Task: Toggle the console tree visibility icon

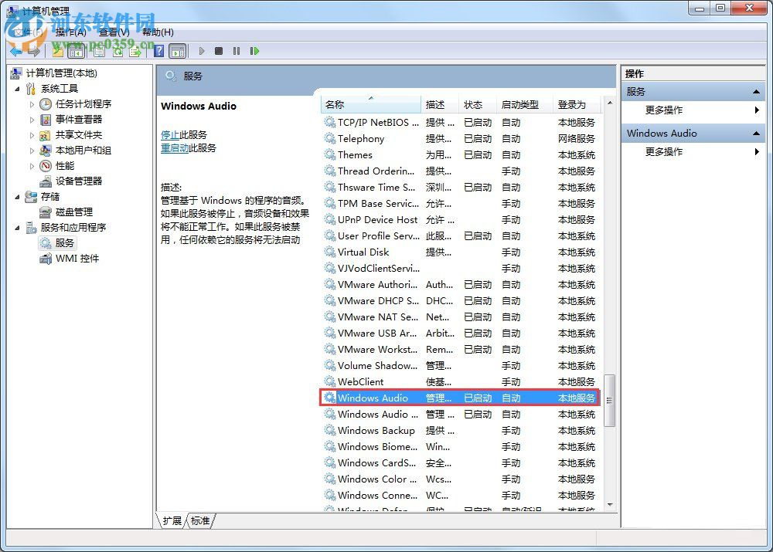Action: coord(77,51)
